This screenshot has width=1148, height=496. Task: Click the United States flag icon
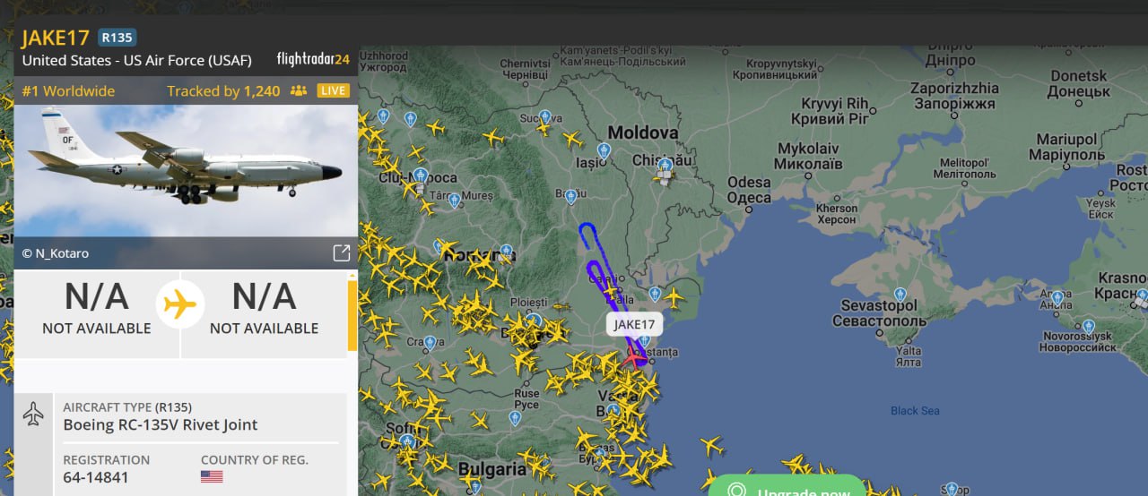tap(212, 476)
